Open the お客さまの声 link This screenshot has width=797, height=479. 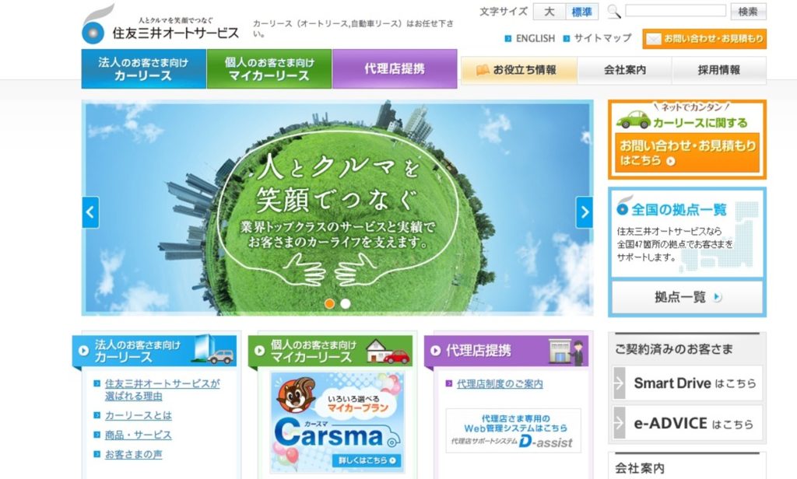pyautogui.click(x=133, y=454)
